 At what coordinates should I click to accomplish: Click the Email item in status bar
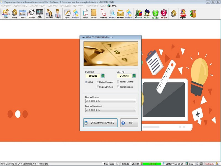coord(191,164)
